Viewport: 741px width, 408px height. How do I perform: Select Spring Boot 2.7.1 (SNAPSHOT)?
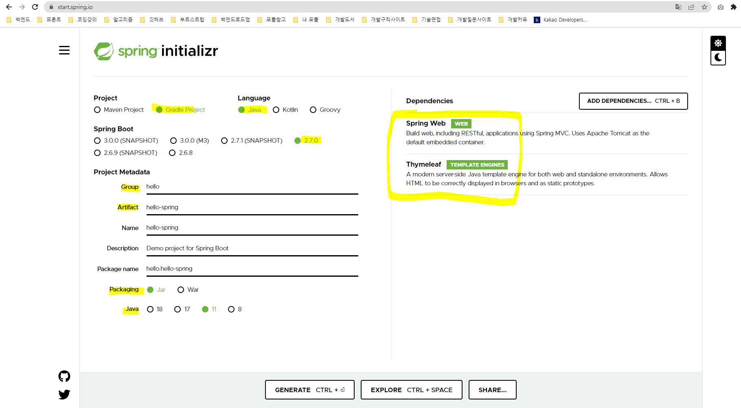point(252,141)
